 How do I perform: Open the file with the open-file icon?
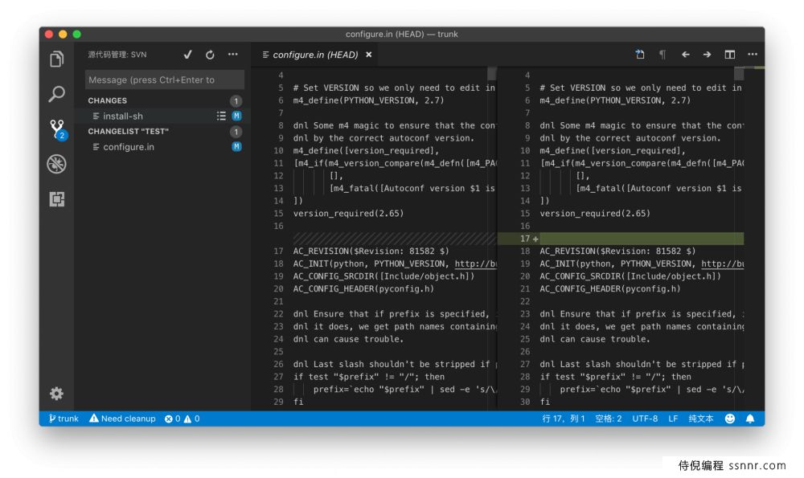(640, 55)
